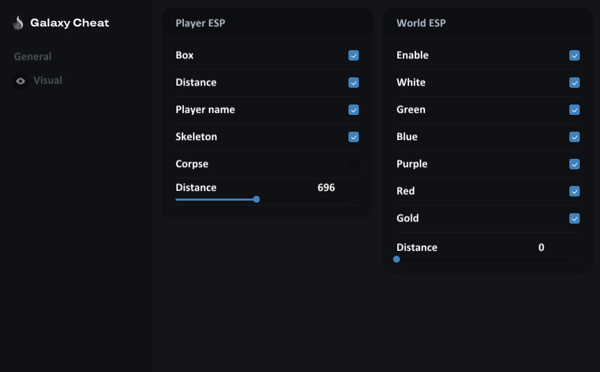This screenshot has height=372, width=600.
Task: Disable the Green checkbox
Action: [574, 110]
